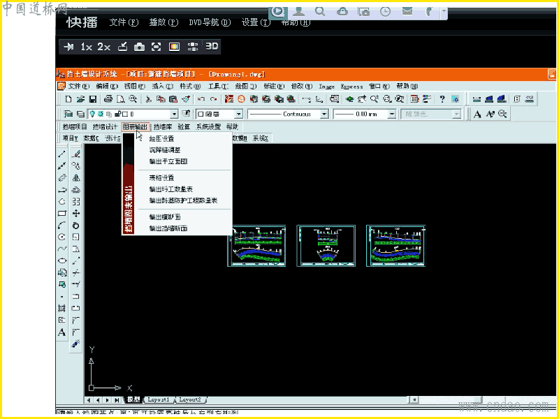
Task: Select the Rectangle drawing tool
Action: [62, 214]
